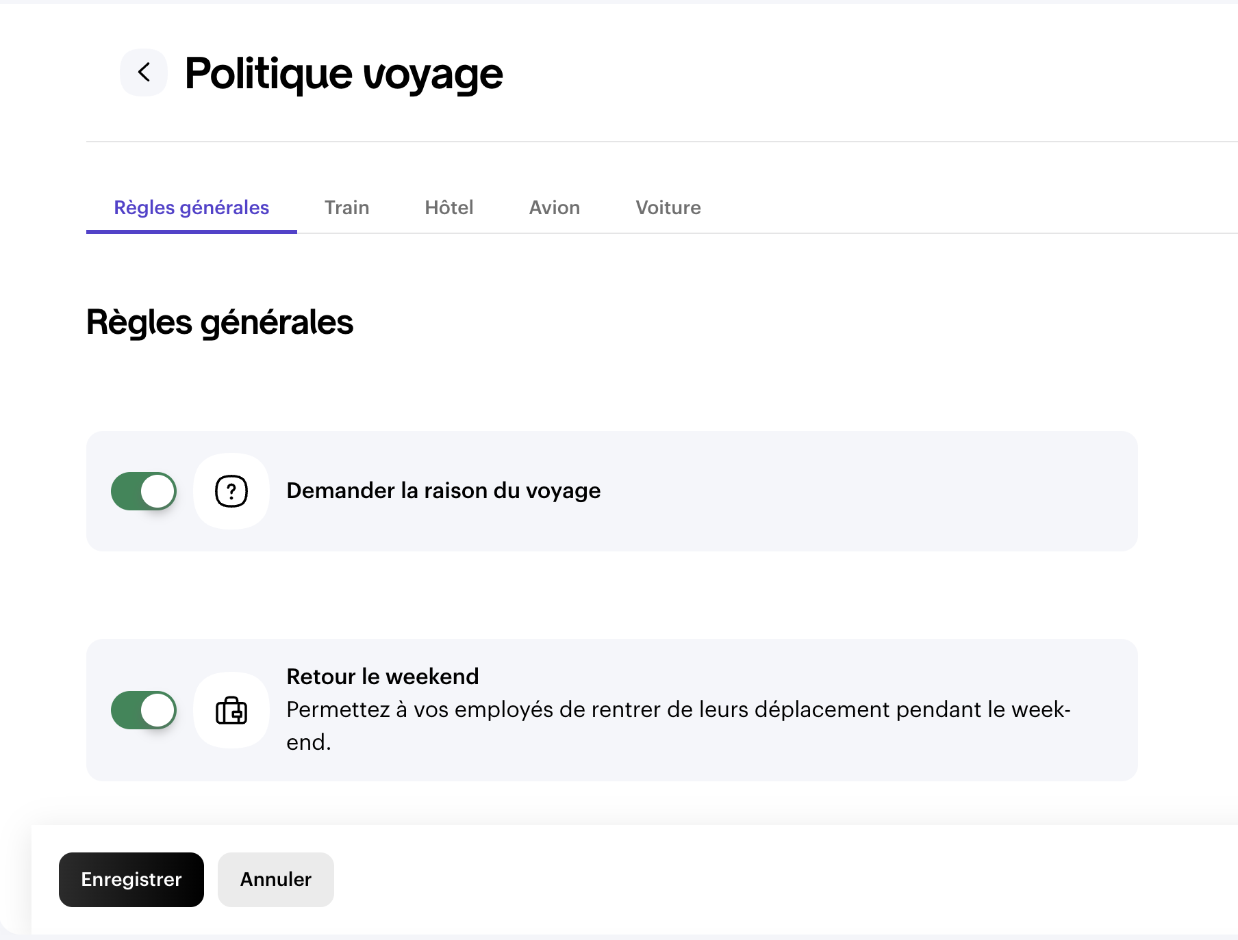Disable the Demander la raison du voyage toggle
The image size is (1238, 940).
[x=144, y=491]
